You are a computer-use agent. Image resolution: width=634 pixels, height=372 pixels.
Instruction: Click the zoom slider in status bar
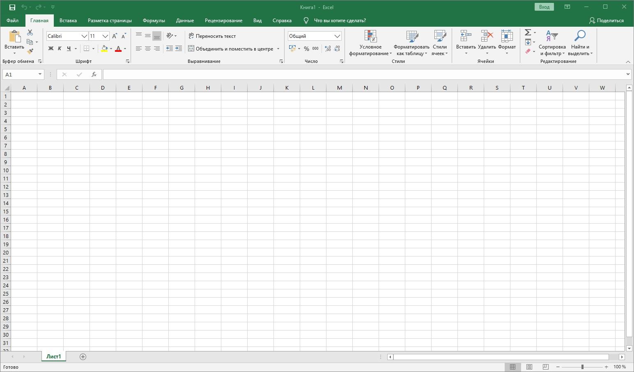[x=582, y=367]
